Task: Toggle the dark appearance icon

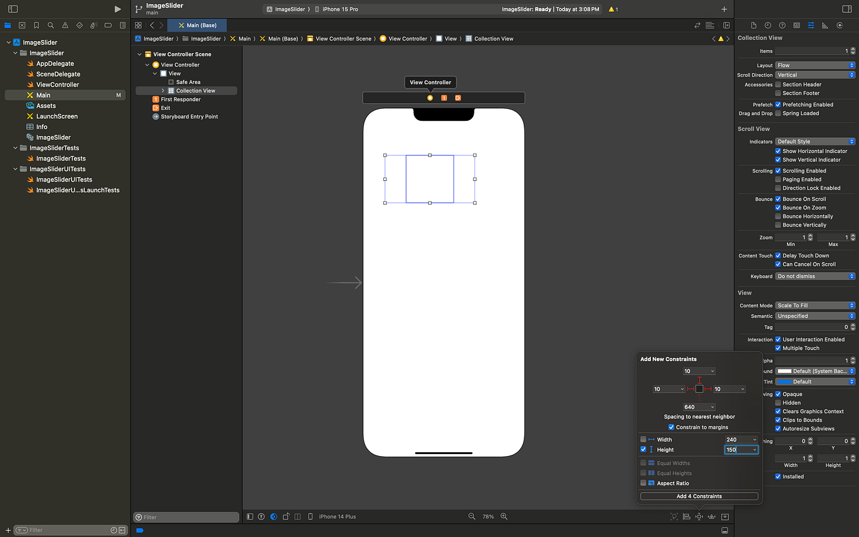Action: (273, 517)
